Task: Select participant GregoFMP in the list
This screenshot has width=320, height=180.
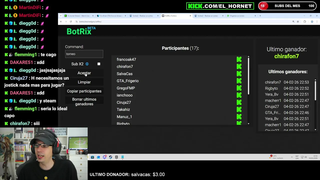Action: click(x=126, y=88)
